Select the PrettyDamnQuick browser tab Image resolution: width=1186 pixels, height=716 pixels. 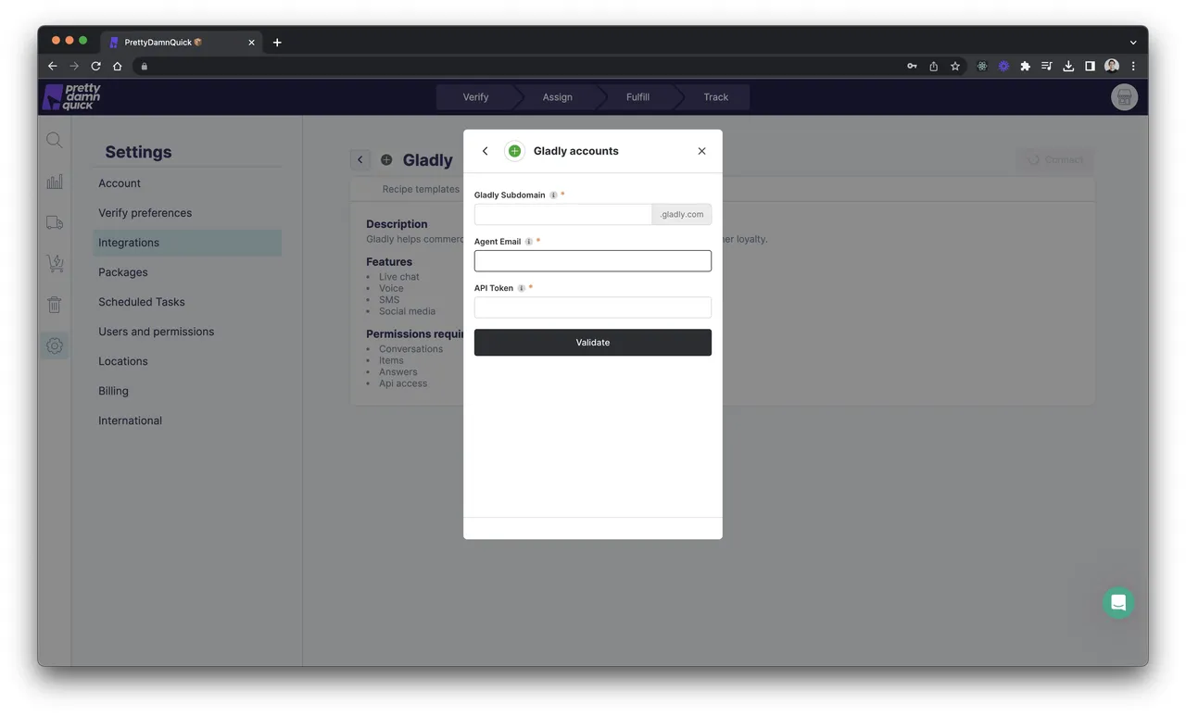(181, 43)
